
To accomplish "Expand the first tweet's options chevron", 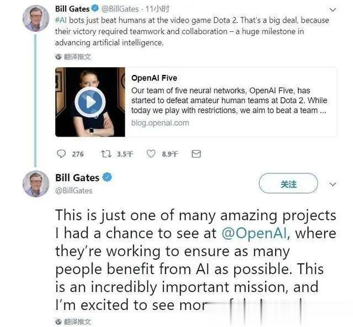I will point(332,9).
